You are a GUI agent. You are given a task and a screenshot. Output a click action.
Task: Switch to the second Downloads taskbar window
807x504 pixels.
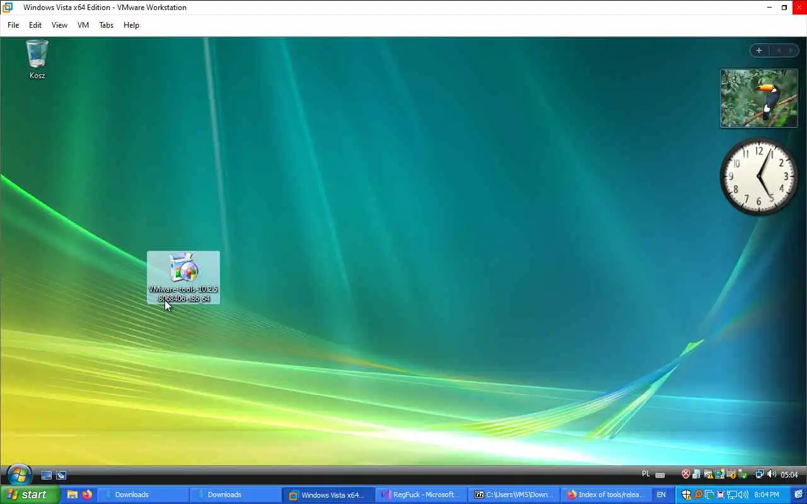pos(236,495)
